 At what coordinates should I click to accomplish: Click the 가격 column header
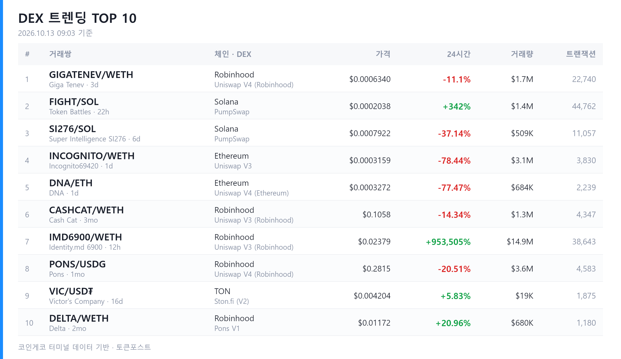(383, 54)
